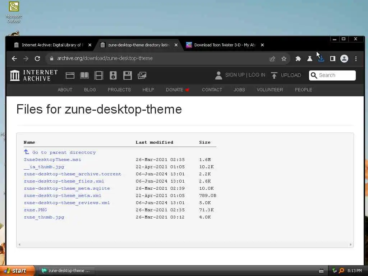The image size is (368, 276).
Task: Click the address bar URL
Action: [x=105, y=58]
